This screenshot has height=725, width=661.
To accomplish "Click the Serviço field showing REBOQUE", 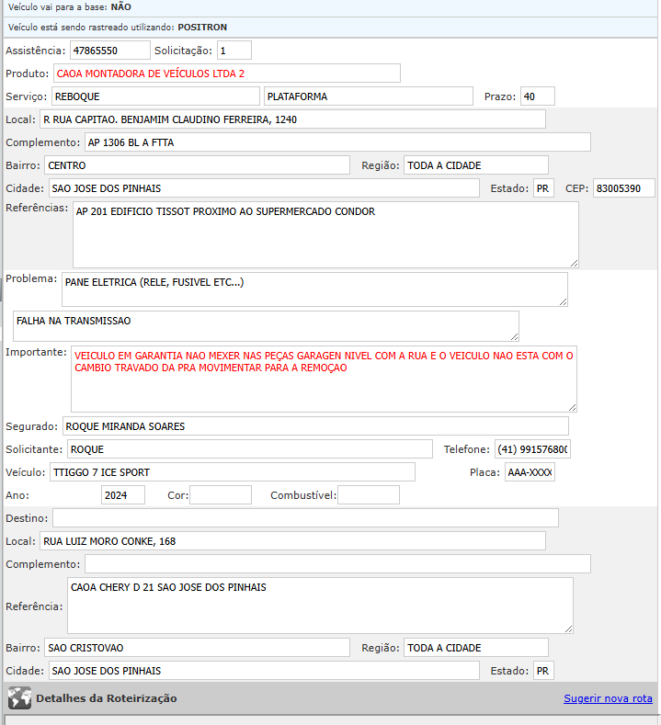I will point(155,96).
